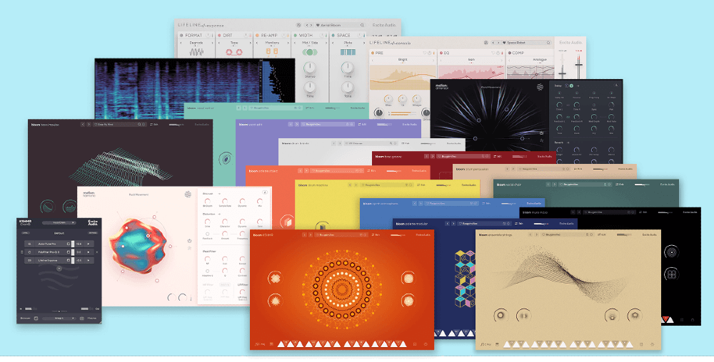Click the Time knob in SPACE module
The height and width of the screenshot is (362, 714).
tap(348, 68)
